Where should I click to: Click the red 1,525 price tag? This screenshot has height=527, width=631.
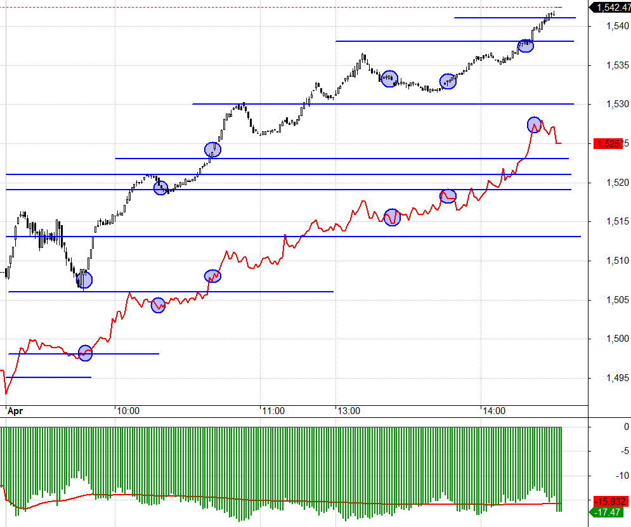pos(609,144)
